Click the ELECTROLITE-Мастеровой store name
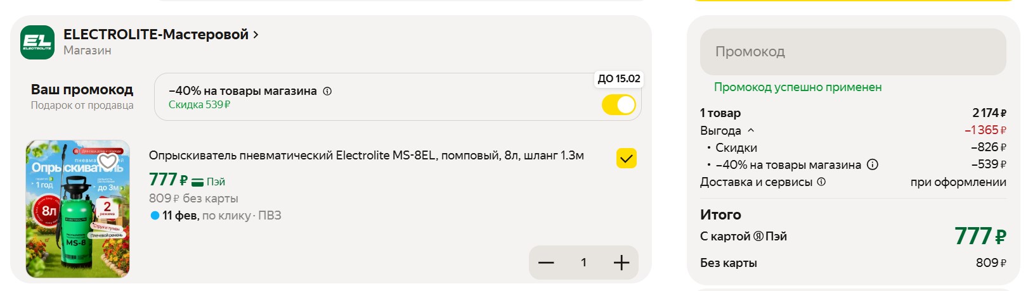1028x291 pixels. click(155, 35)
